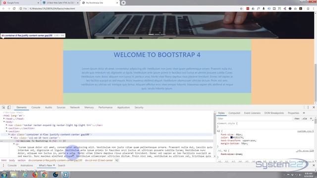
Task: Open the Chrome profile avatar
Action: [308, 9]
